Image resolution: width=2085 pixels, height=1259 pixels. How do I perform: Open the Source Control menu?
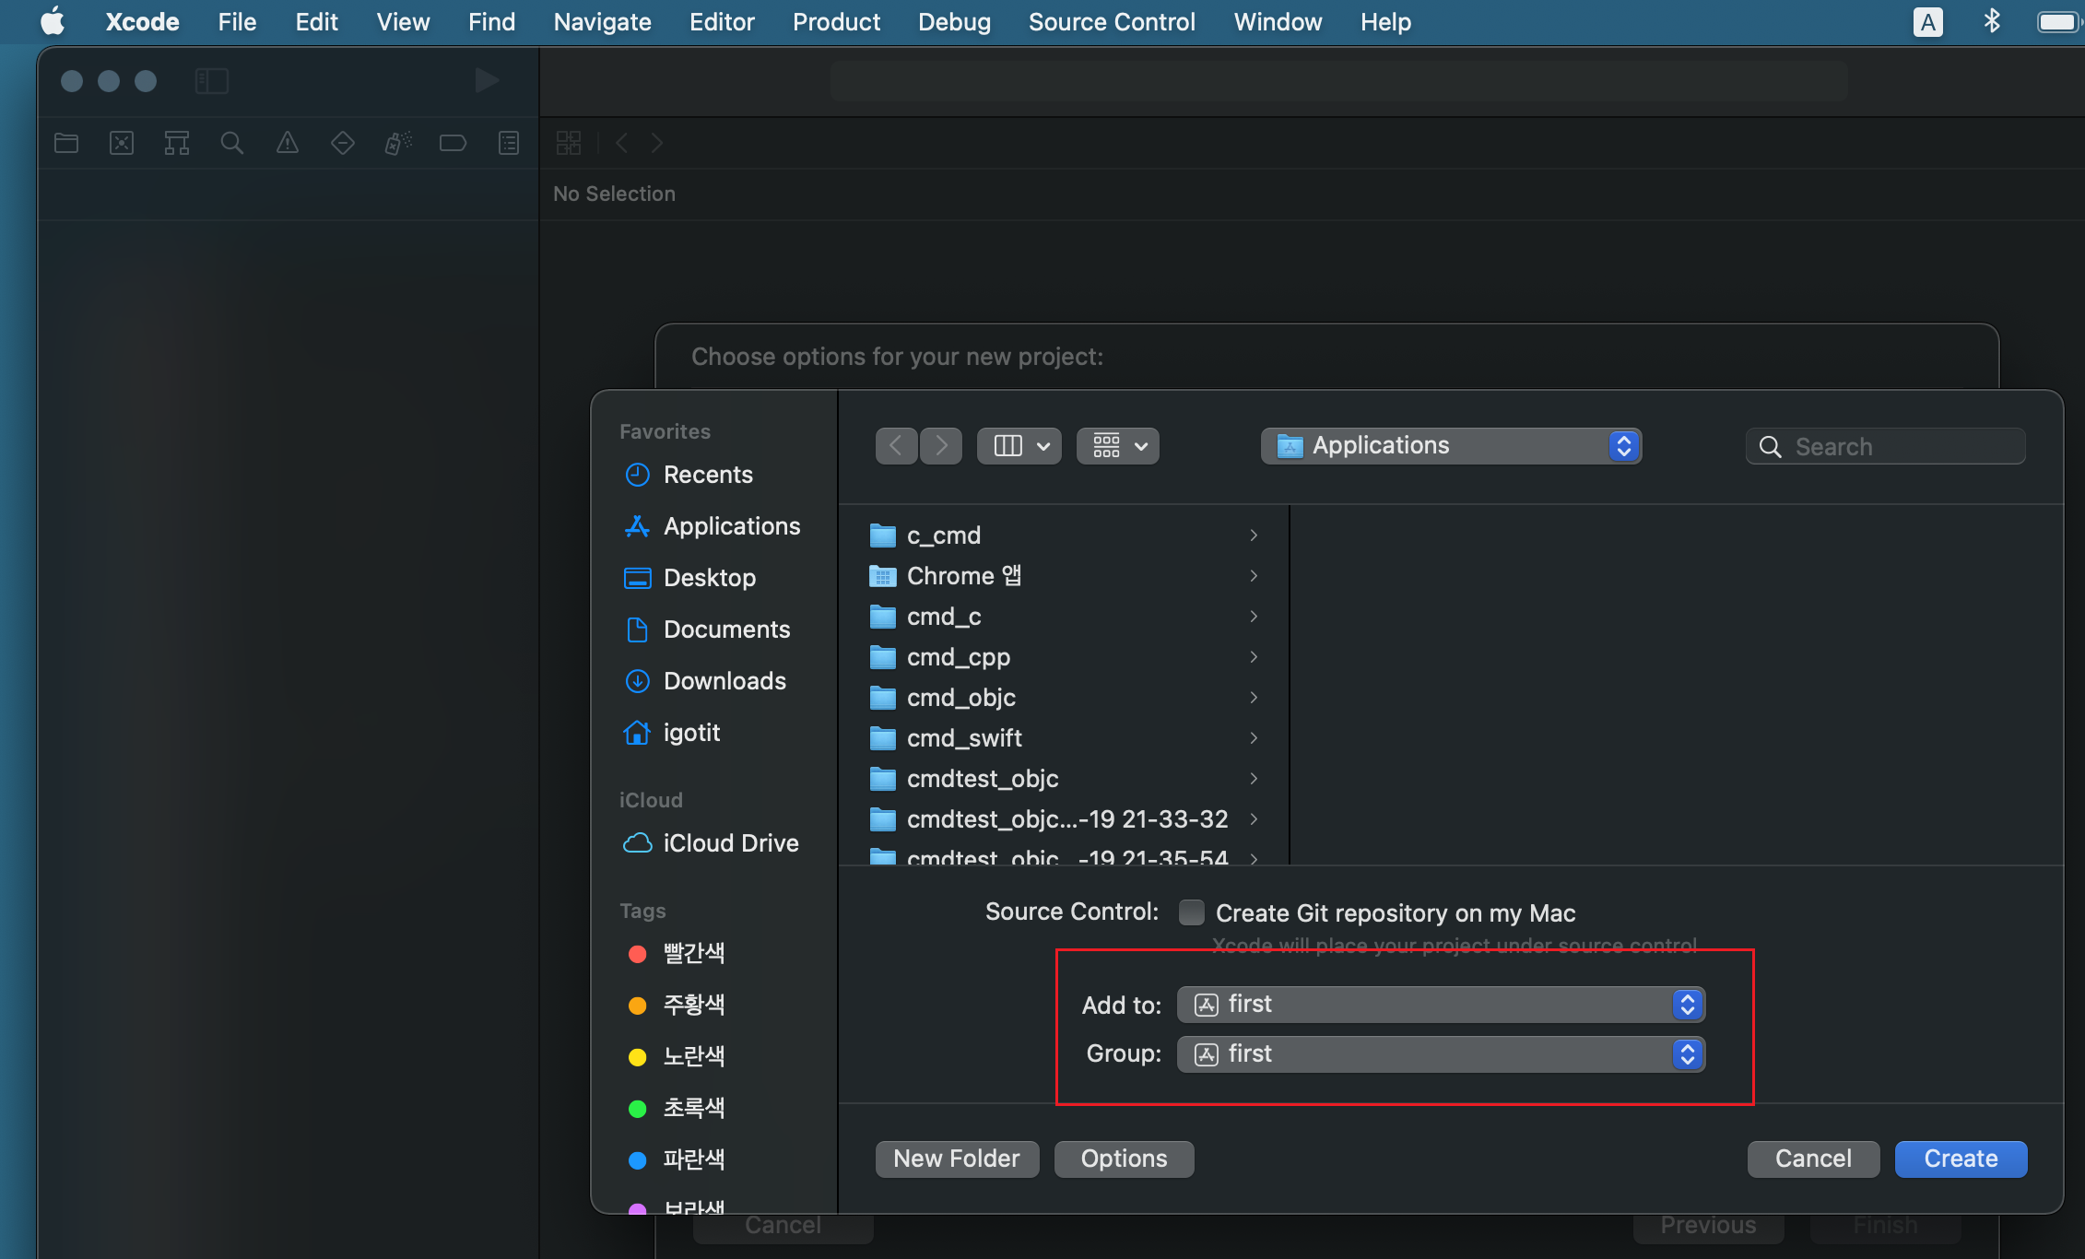(x=1112, y=22)
